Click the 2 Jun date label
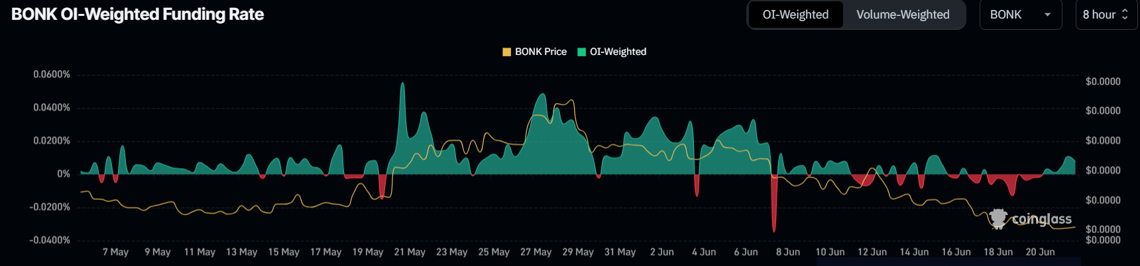The width and height of the screenshot is (1140, 266). [x=662, y=252]
